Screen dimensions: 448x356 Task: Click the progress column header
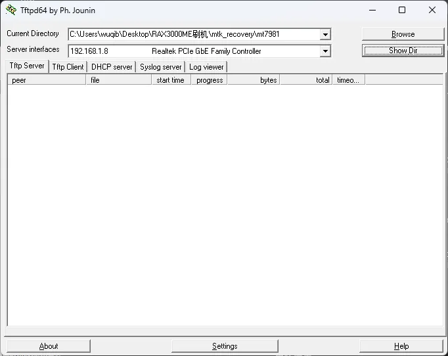(x=209, y=80)
